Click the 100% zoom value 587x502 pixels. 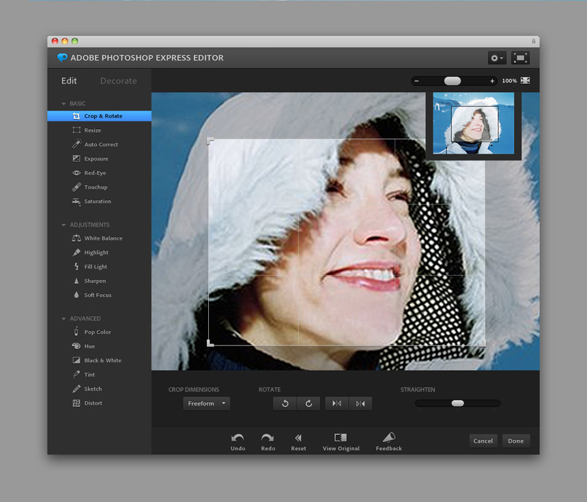tap(509, 81)
